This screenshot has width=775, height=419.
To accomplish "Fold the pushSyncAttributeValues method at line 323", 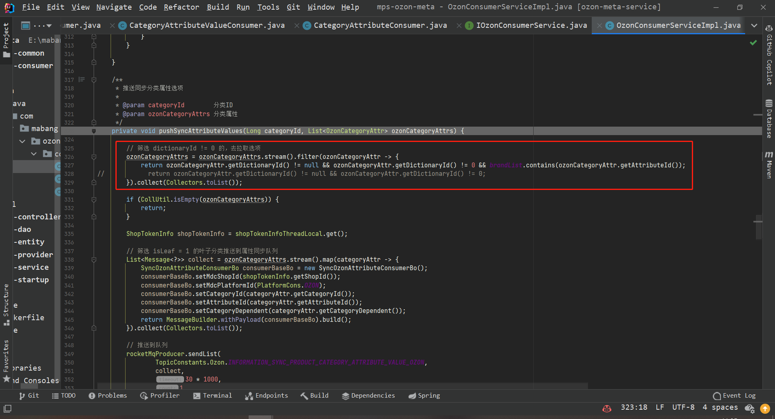I will (x=94, y=131).
